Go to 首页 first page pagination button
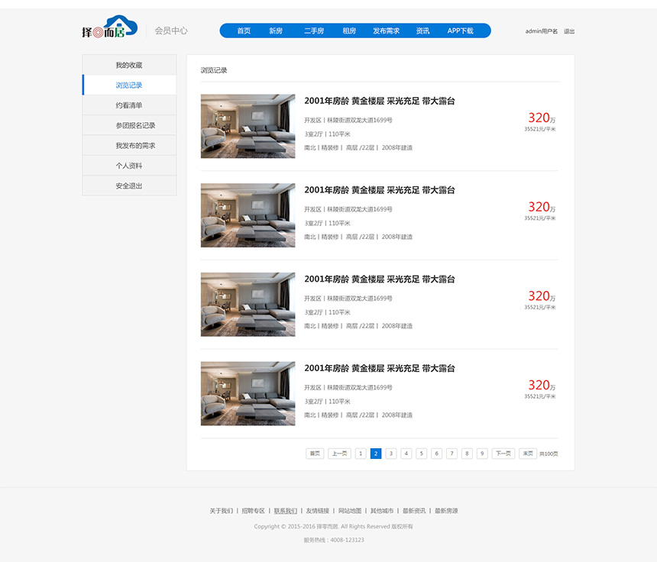 315,454
